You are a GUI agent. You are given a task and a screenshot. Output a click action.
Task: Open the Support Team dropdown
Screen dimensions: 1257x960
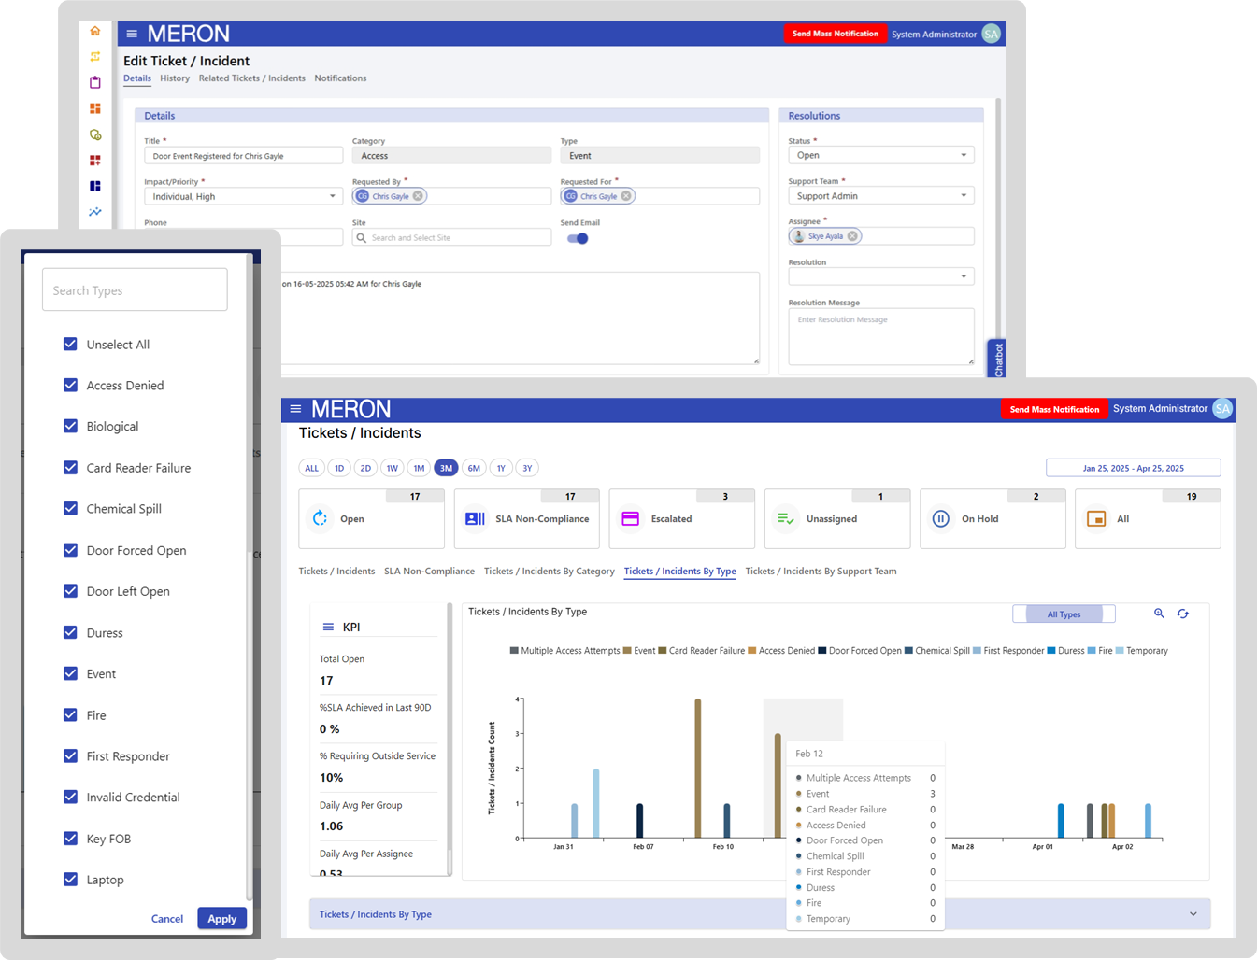pos(880,195)
